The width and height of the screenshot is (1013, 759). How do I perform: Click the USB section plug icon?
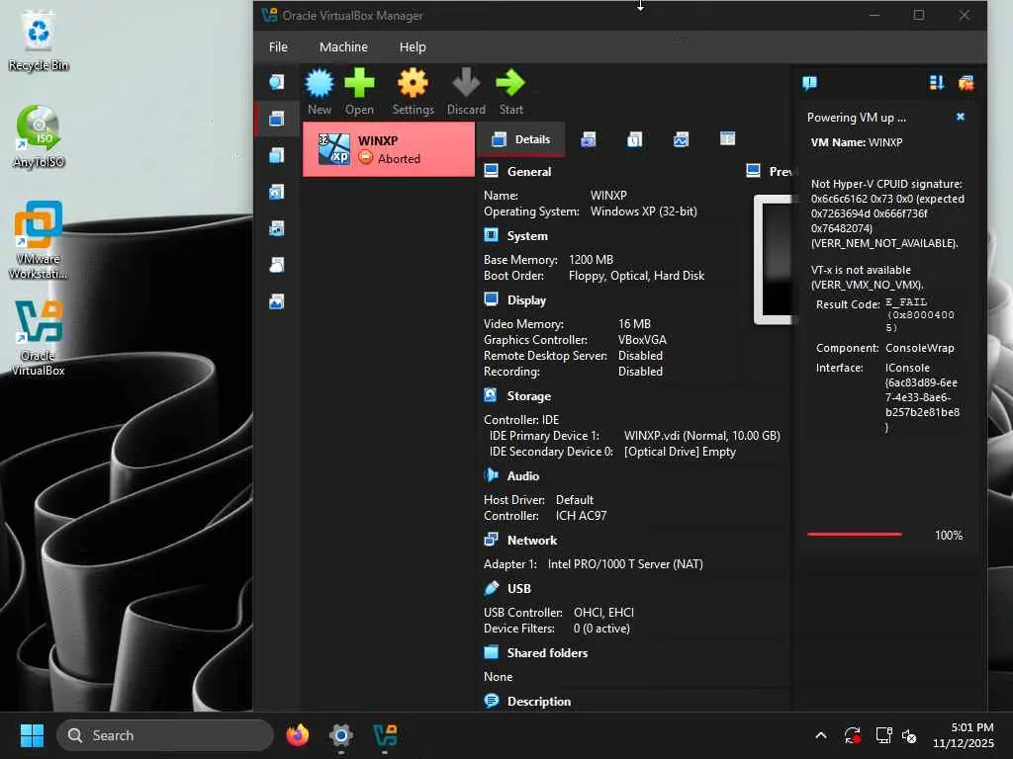491,588
